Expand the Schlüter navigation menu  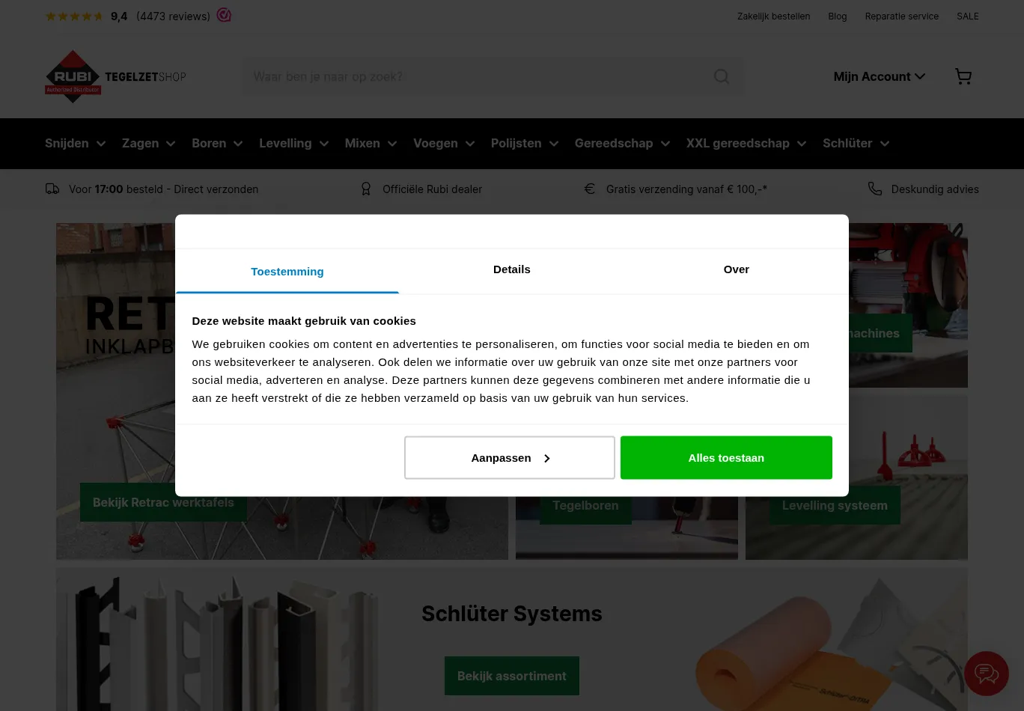tap(856, 143)
